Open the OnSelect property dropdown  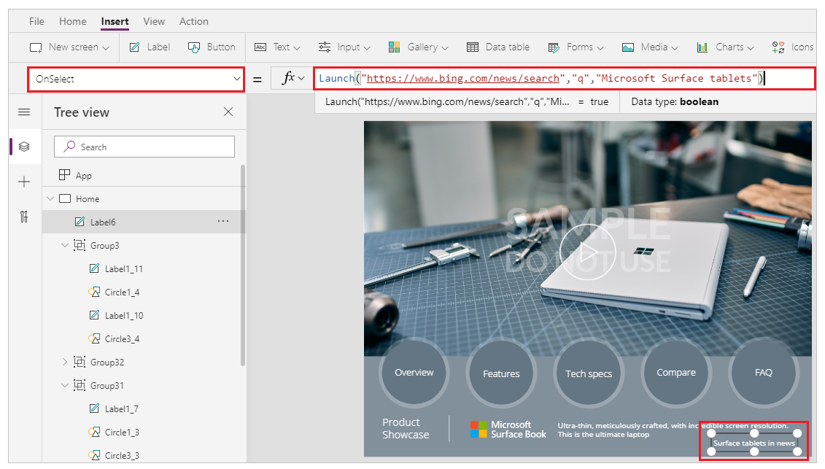pyautogui.click(x=235, y=78)
